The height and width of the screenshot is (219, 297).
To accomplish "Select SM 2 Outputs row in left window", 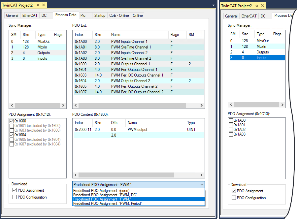I will tap(38, 53).
